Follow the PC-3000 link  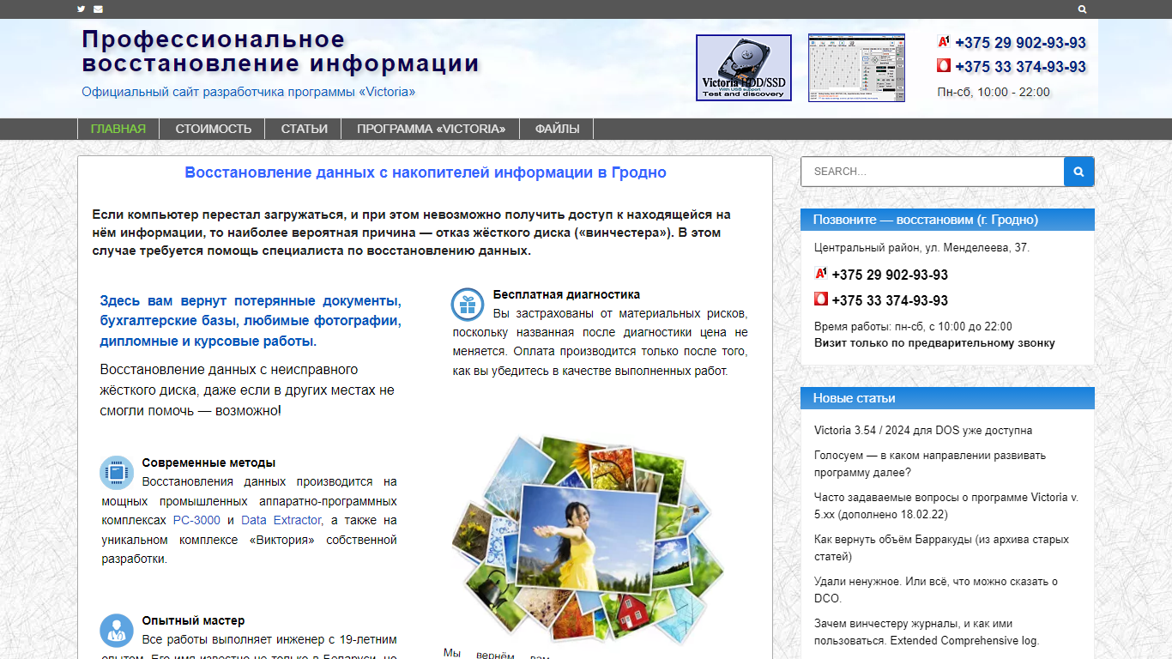tap(196, 520)
